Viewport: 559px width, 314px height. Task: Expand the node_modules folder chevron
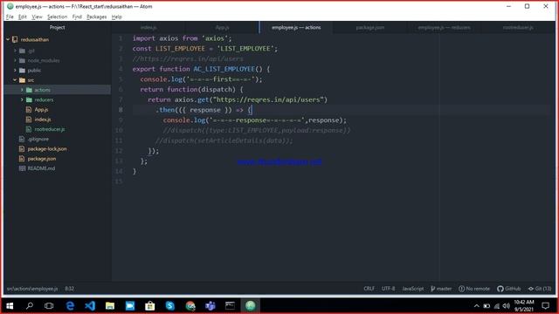(16, 60)
